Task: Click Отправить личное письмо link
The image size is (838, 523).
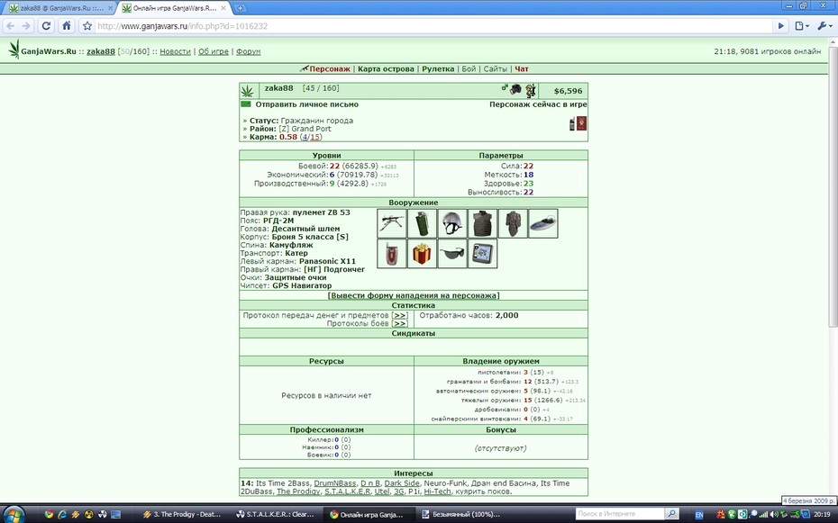Action: [x=306, y=104]
